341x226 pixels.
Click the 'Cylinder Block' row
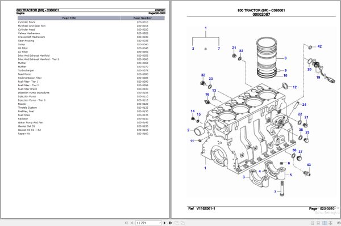[91, 22]
